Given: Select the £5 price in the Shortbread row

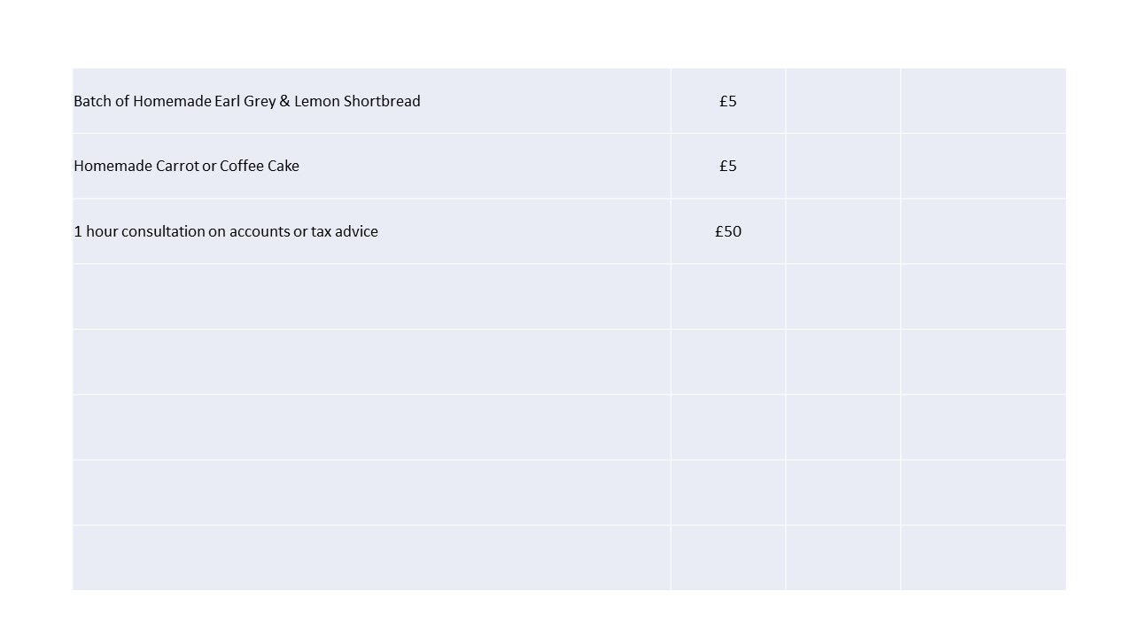Looking at the screenshot, I should pos(728,101).
